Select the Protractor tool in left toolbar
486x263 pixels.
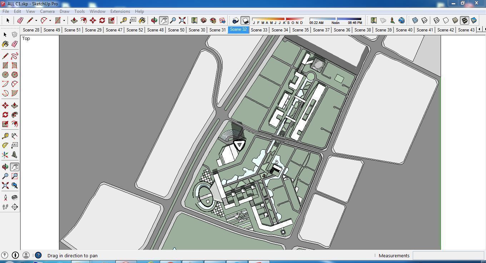pos(5,145)
